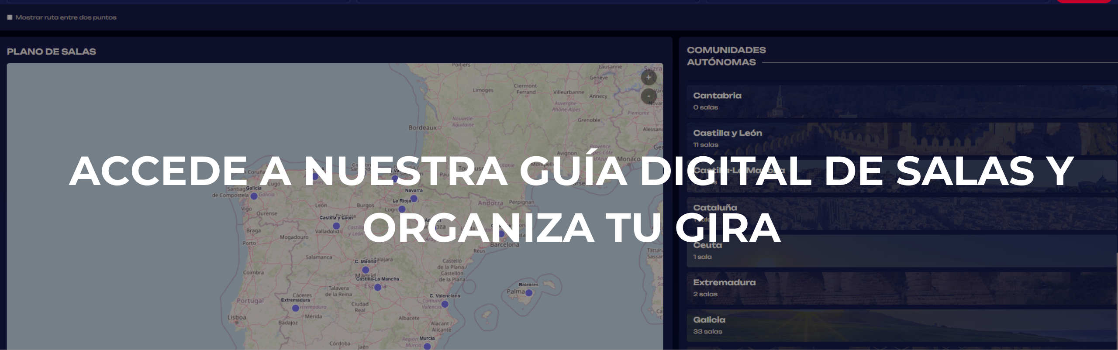
Task: Open the Galicia card with 33 salas
Action: 900,326
